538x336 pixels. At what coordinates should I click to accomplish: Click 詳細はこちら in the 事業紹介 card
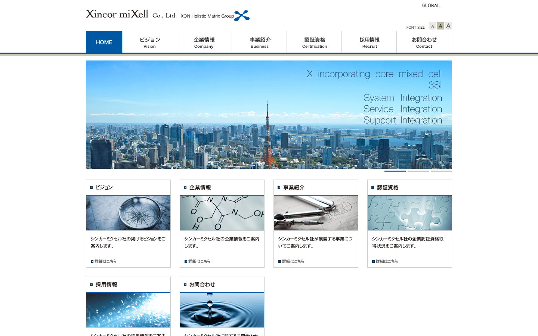pyautogui.click(x=293, y=261)
